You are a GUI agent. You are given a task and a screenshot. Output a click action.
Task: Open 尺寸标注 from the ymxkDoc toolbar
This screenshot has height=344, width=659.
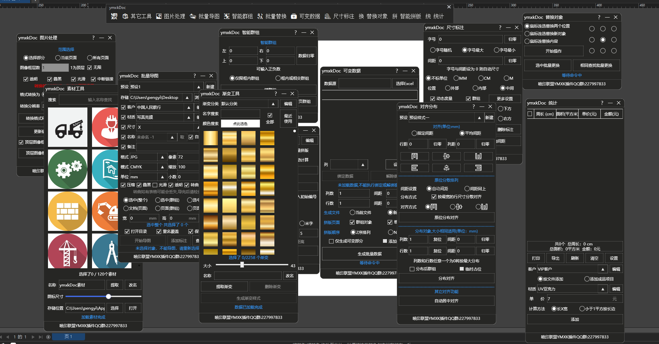coord(339,16)
